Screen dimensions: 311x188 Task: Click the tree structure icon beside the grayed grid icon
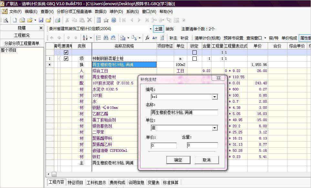pyautogui.click(x=169, y=20)
